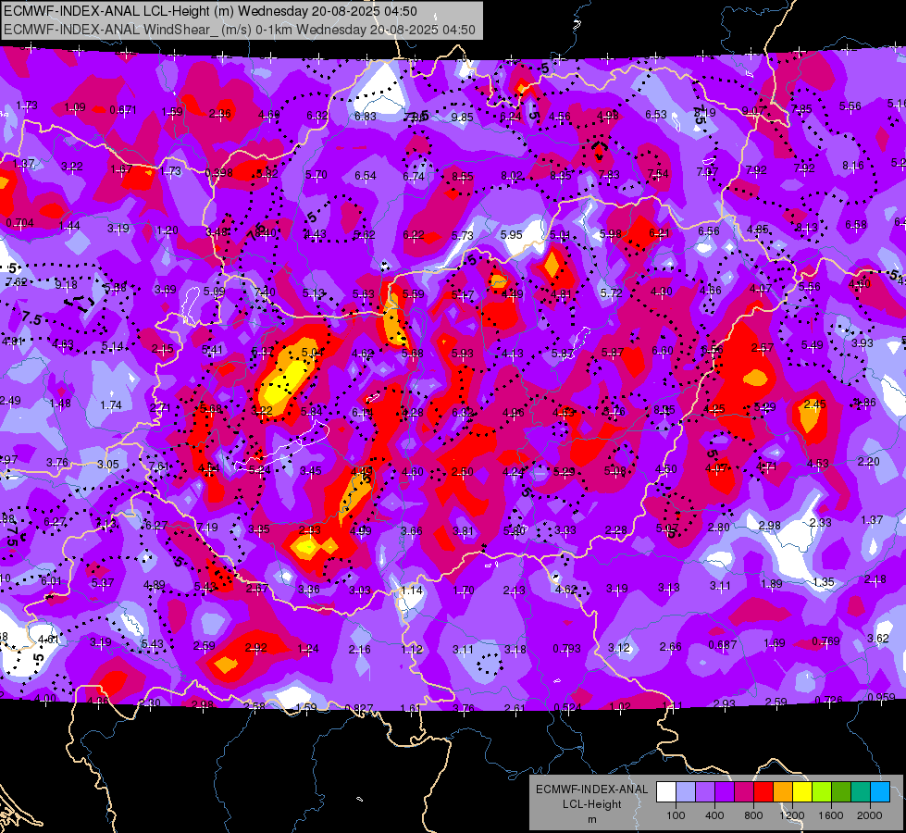Click the wind shear value 9.07
Viewport: 906px width, 833px height.
pos(753,110)
